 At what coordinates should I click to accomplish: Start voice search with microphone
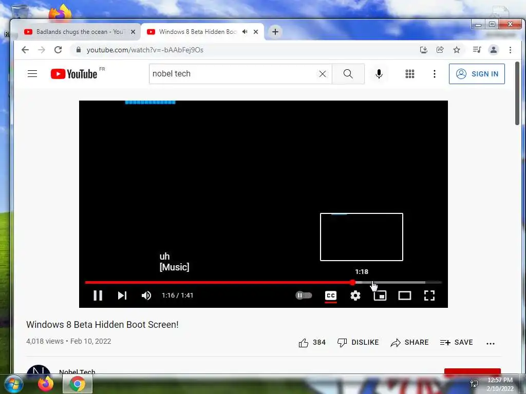379,74
